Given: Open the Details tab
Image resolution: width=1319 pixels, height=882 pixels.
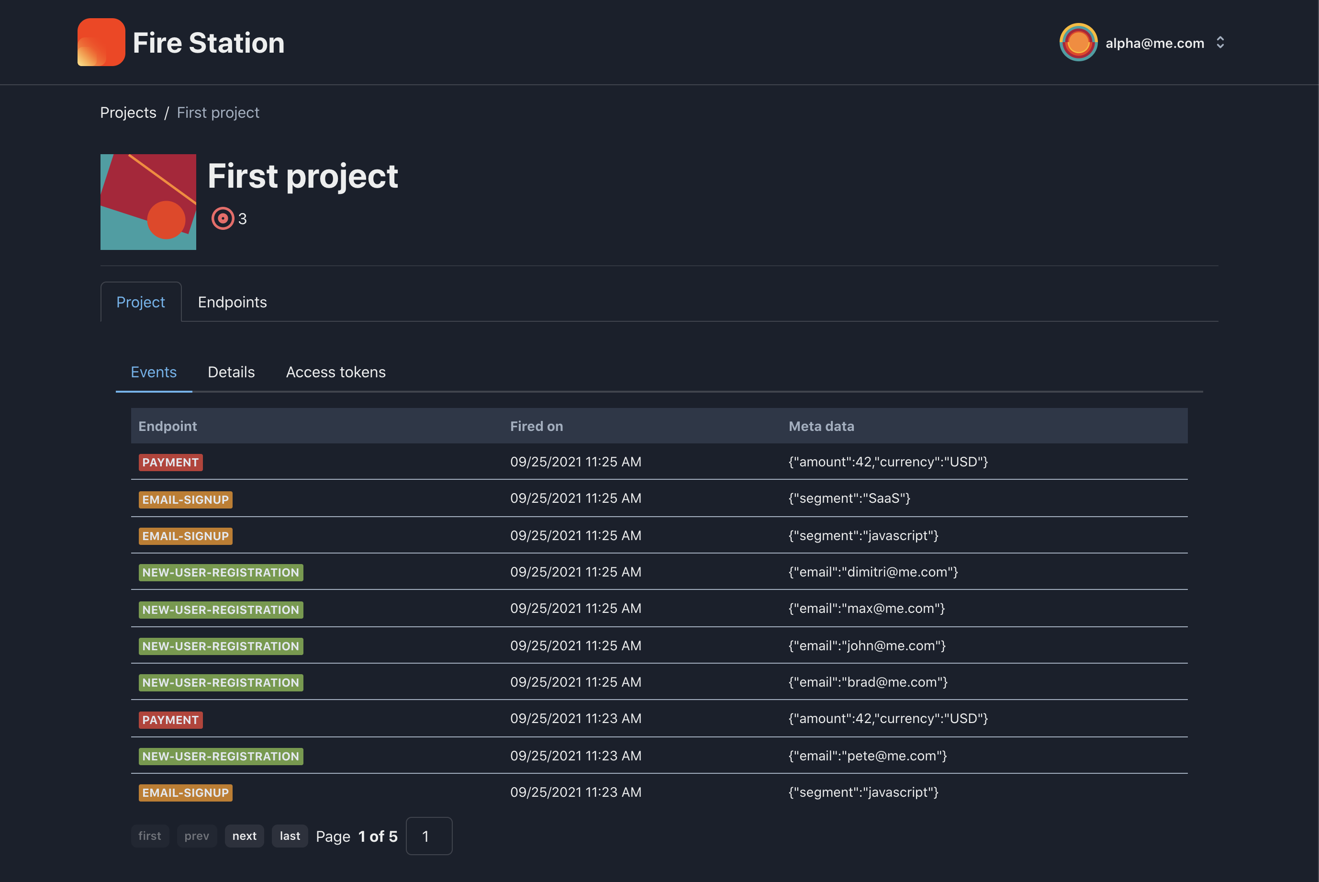Looking at the screenshot, I should [231, 372].
